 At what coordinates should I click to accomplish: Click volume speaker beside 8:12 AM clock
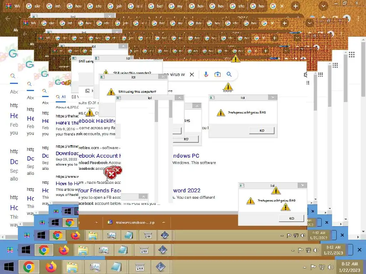331,267
